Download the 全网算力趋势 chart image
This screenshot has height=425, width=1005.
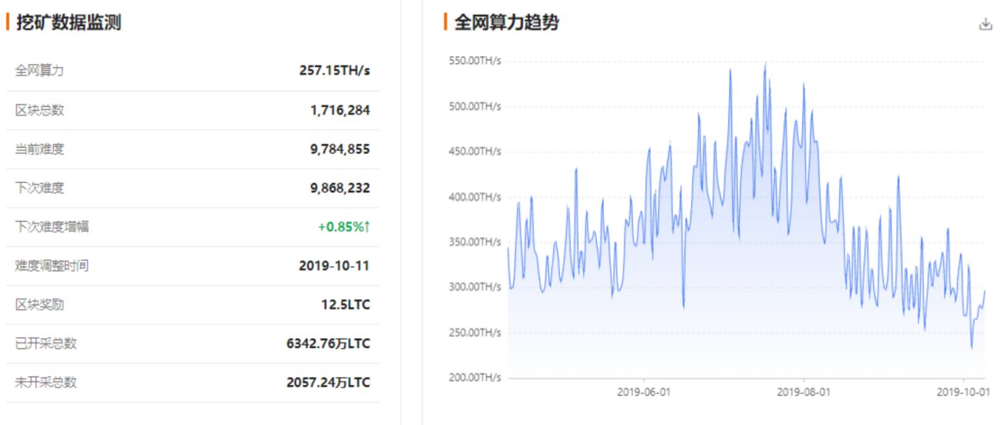pyautogui.click(x=985, y=24)
